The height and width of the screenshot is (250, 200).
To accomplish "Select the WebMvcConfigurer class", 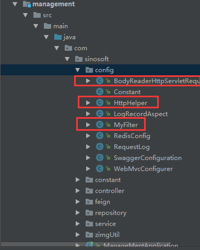I will (143, 169).
